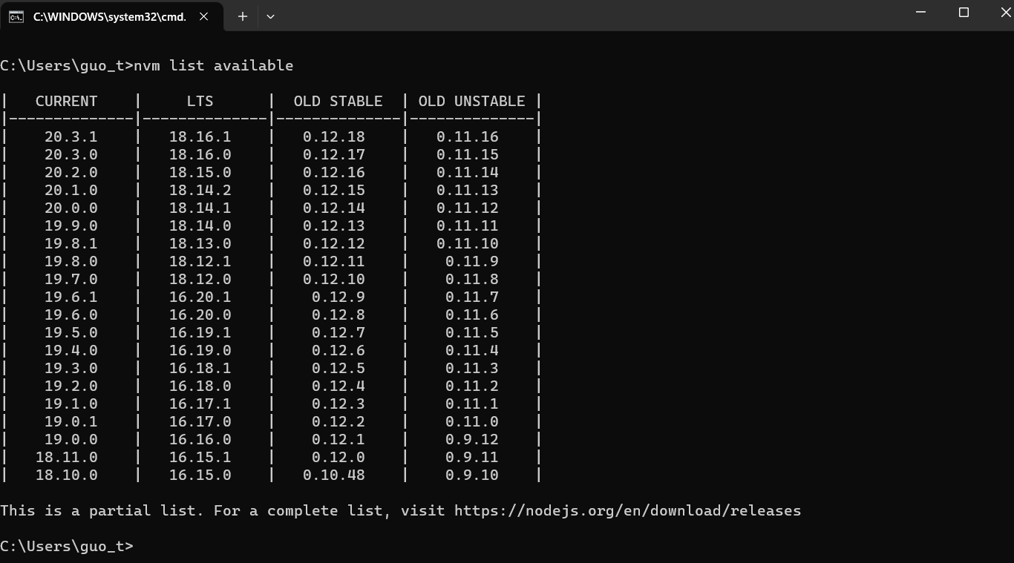Click the OLD UNSTABLE column header

(471, 102)
